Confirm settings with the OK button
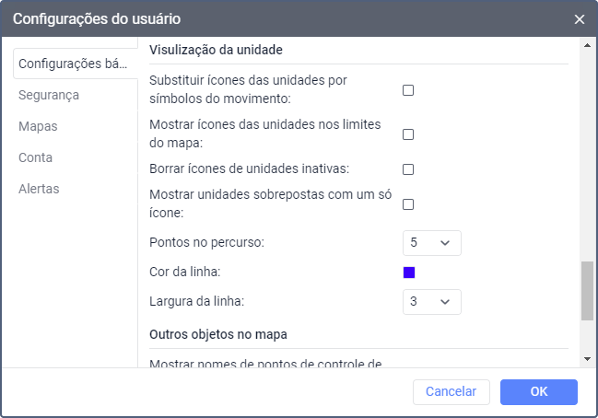The height and width of the screenshot is (418, 598). tap(539, 391)
